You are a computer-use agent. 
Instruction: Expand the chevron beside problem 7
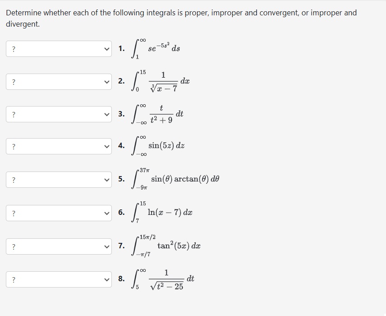coord(106,246)
